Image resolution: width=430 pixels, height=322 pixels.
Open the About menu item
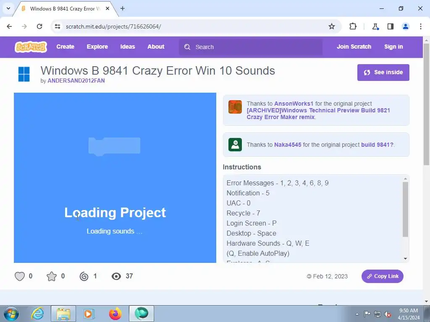pos(156,47)
